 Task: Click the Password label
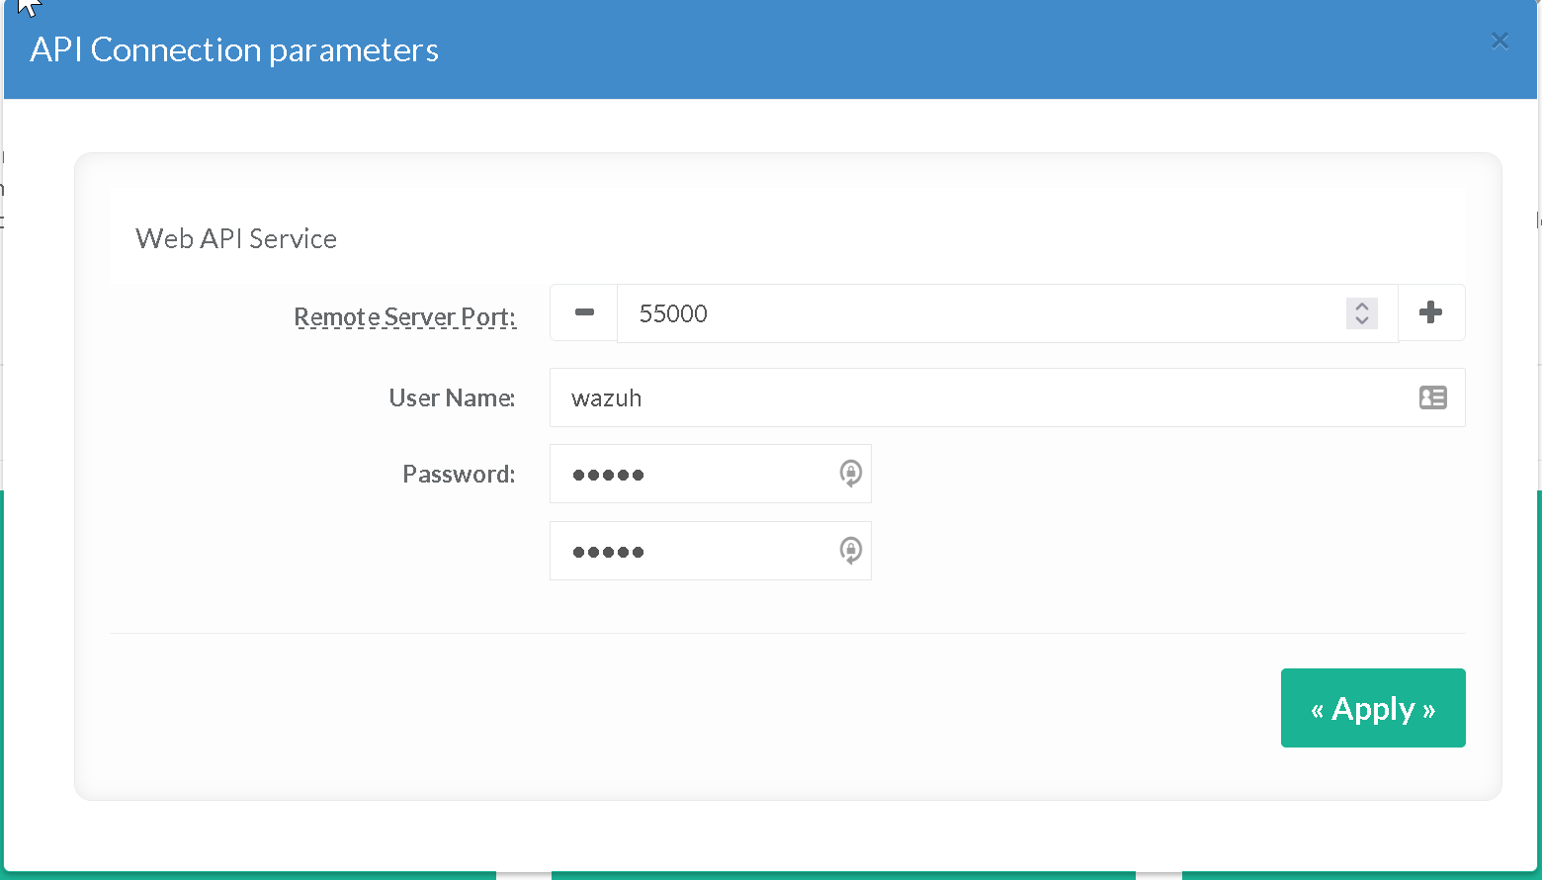(459, 474)
